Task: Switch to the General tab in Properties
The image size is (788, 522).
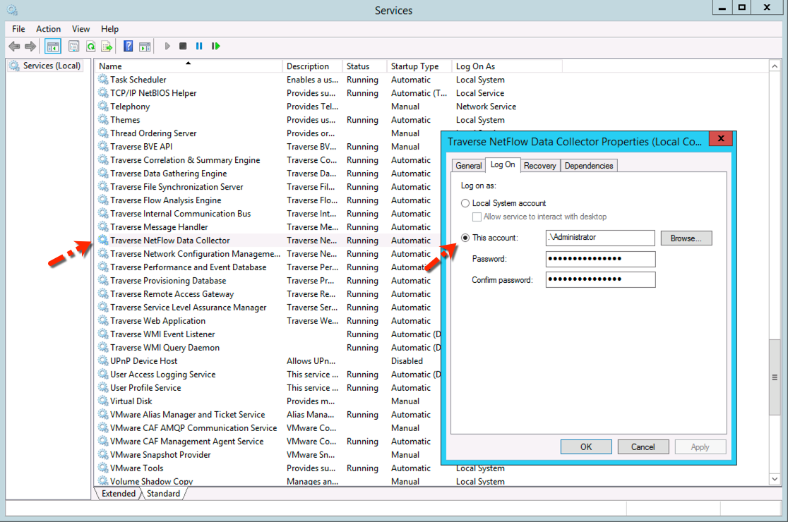Action: tap(468, 166)
